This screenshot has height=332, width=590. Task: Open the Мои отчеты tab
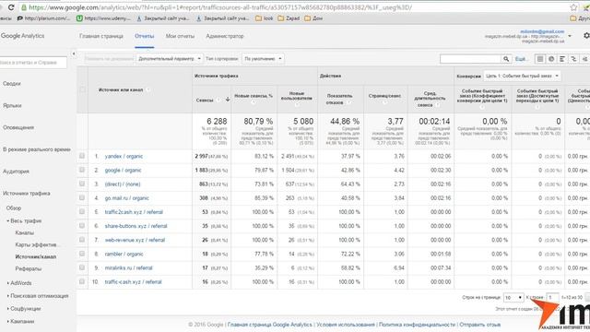[x=180, y=36]
